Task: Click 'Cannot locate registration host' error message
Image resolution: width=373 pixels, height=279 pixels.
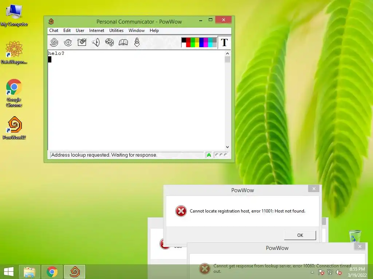Action: tap(247, 211)
